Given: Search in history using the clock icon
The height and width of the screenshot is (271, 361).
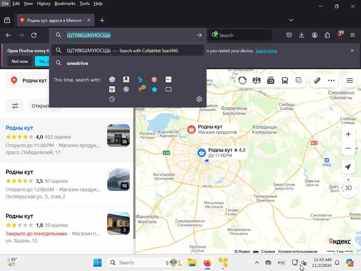Looking at the screenshot, I should coord(112,99).
